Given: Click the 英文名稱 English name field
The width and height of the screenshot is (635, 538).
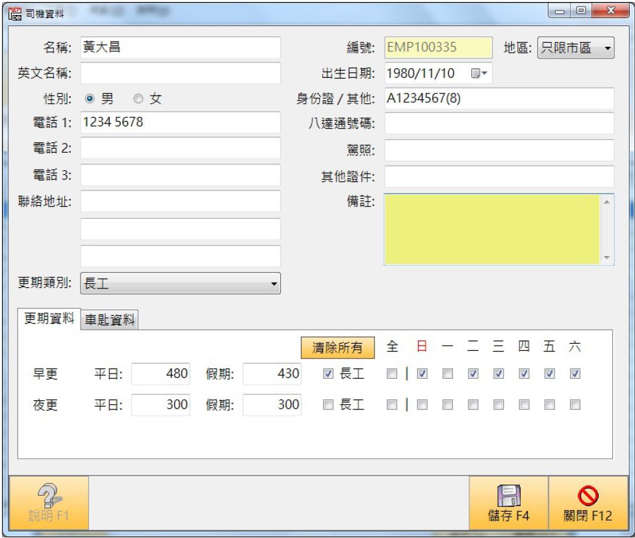Looking at the screenshot, I should click(180, 73).
